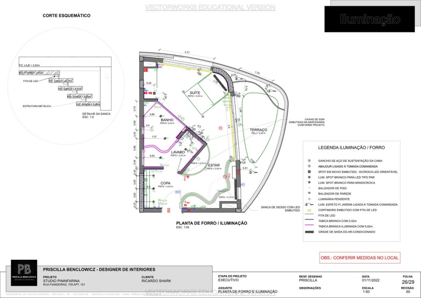Click the ESTRUTURA METÁLICA label
This screenshot has height=298, width=421.
pyautogui.click(x=37, y=106)
